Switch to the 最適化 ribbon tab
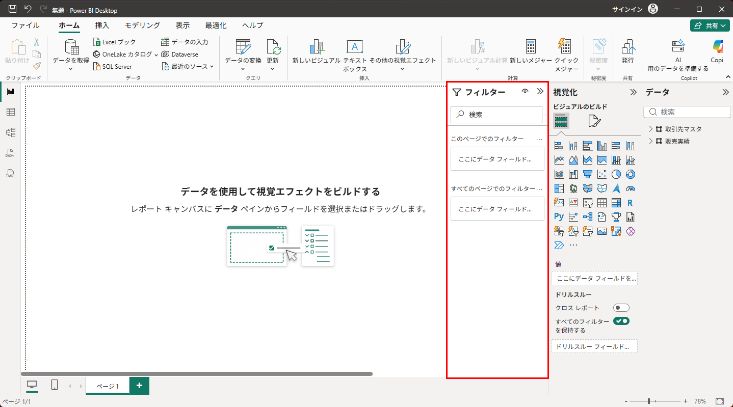Image resolution: width=733 pixels, height=407 pixels. [x=216, y=25]
